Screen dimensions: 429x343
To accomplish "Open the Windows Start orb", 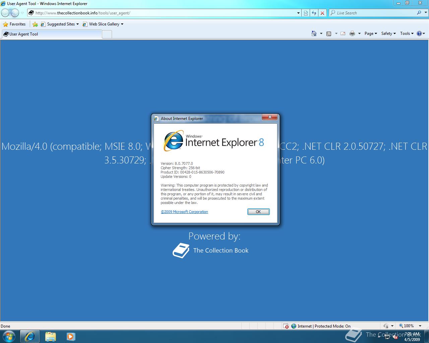I will coord(9,336).
